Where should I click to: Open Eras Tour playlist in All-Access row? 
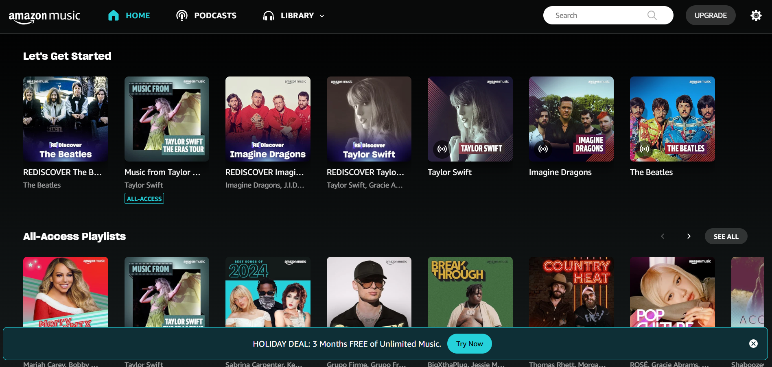[167, 292]
